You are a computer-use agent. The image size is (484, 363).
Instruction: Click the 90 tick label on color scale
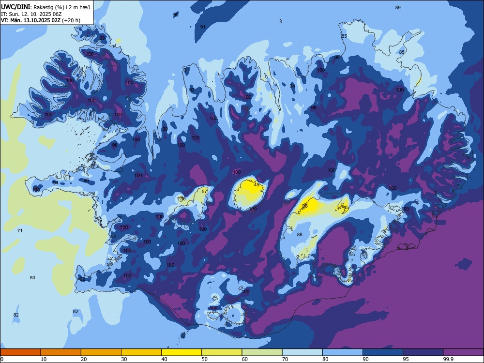tap(366, 359)
